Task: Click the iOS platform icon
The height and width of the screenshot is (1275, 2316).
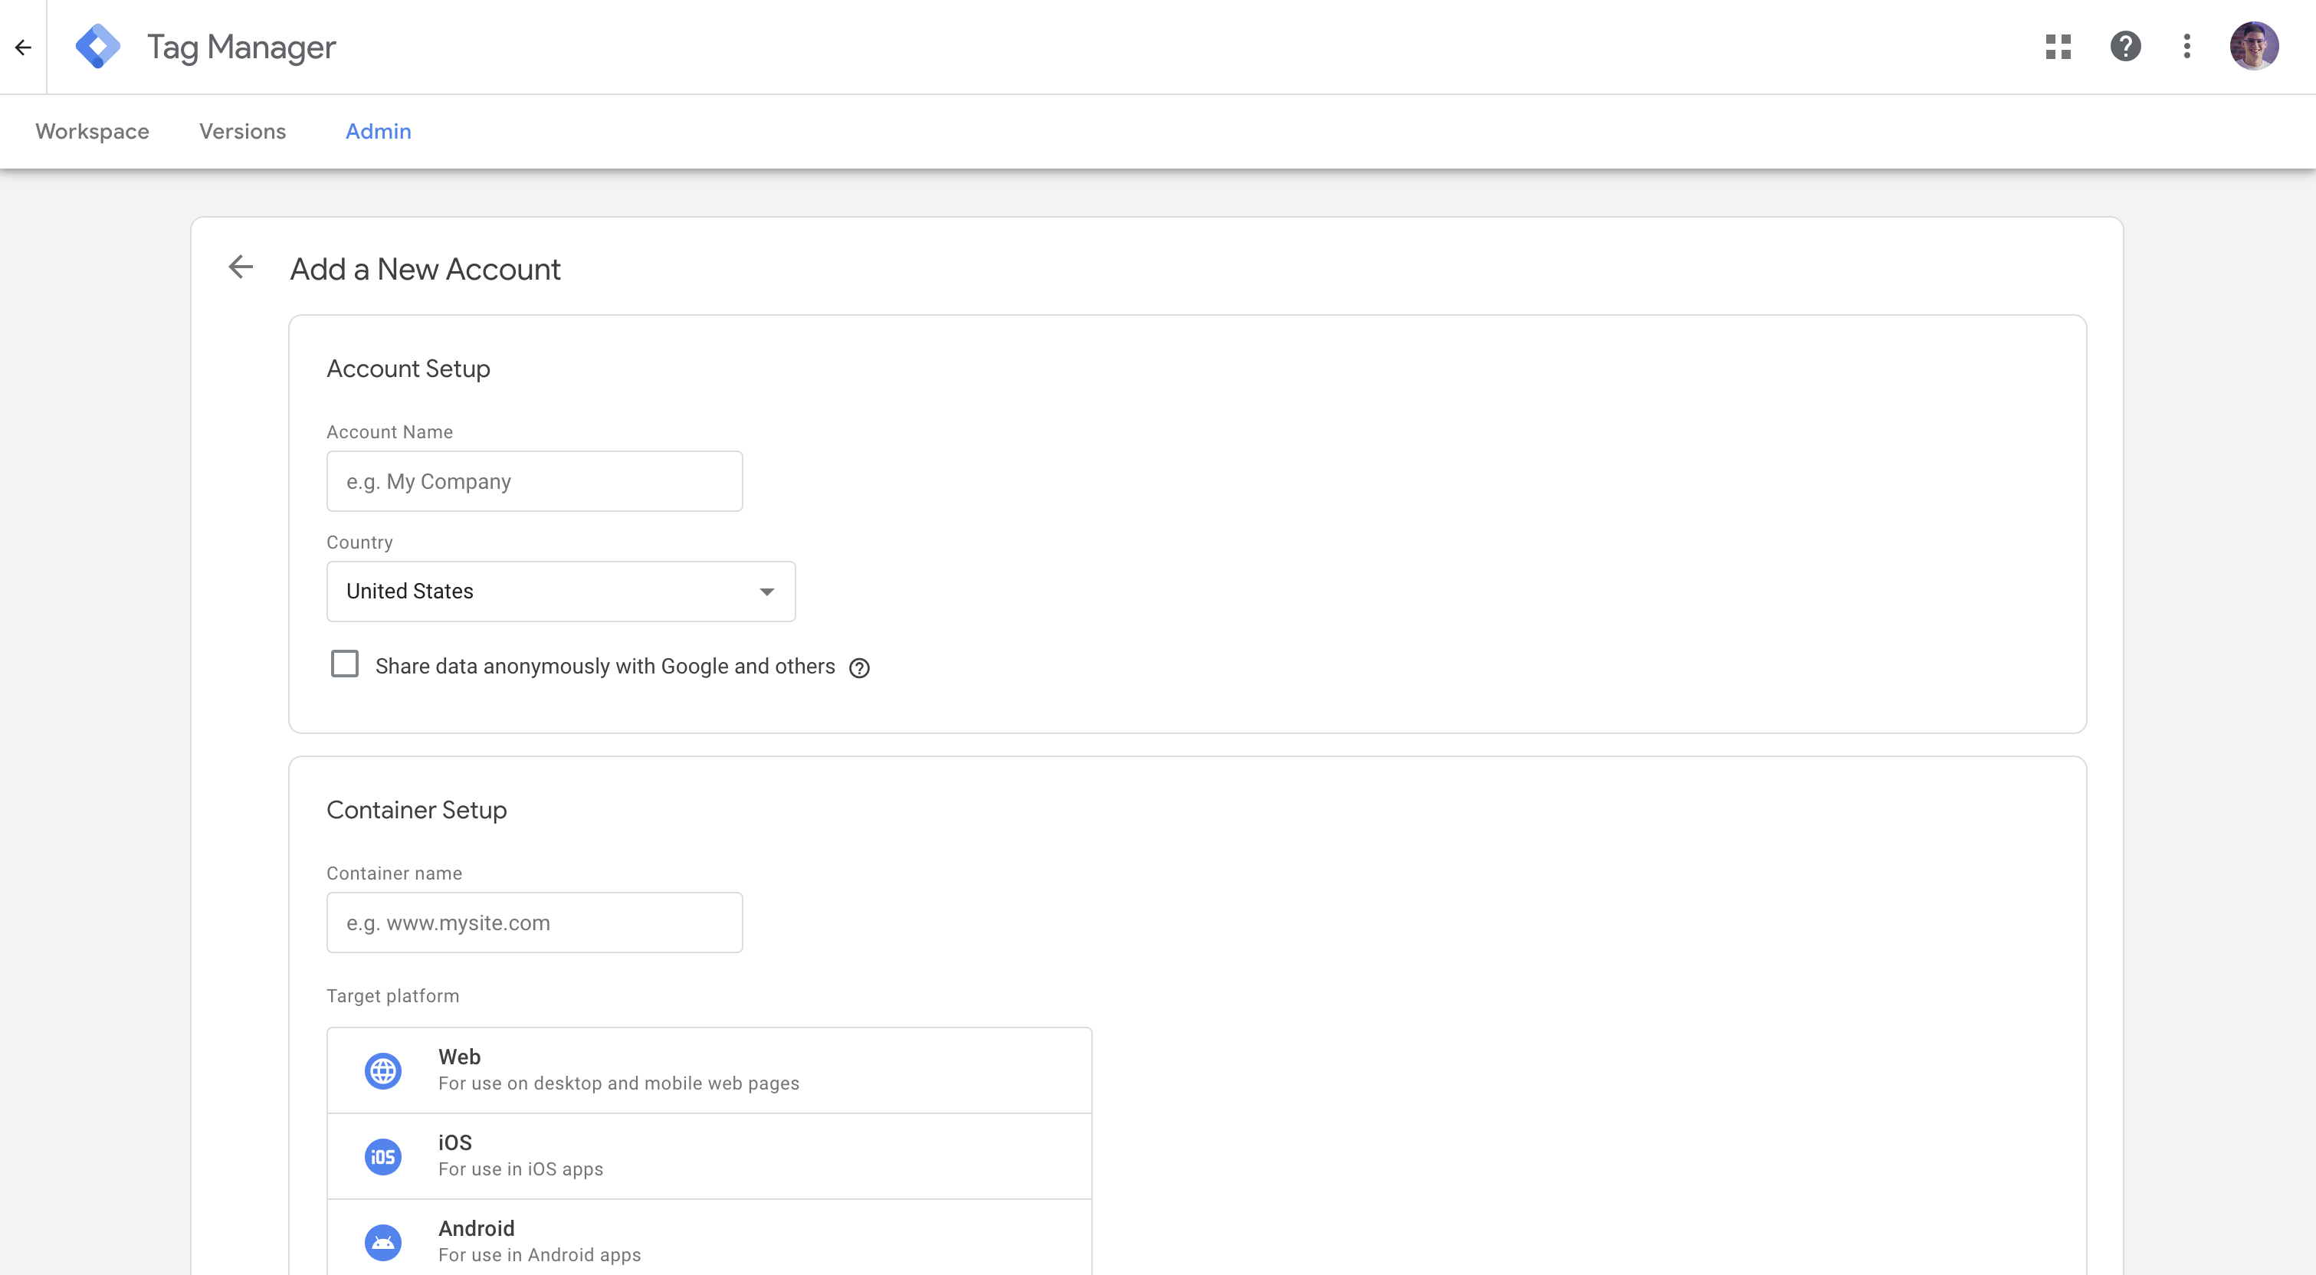Action: click(383, 1157)
